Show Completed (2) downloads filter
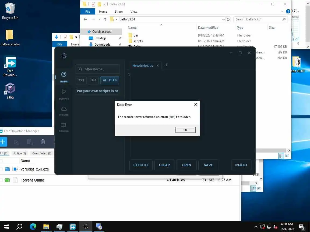 click(42, 153)
